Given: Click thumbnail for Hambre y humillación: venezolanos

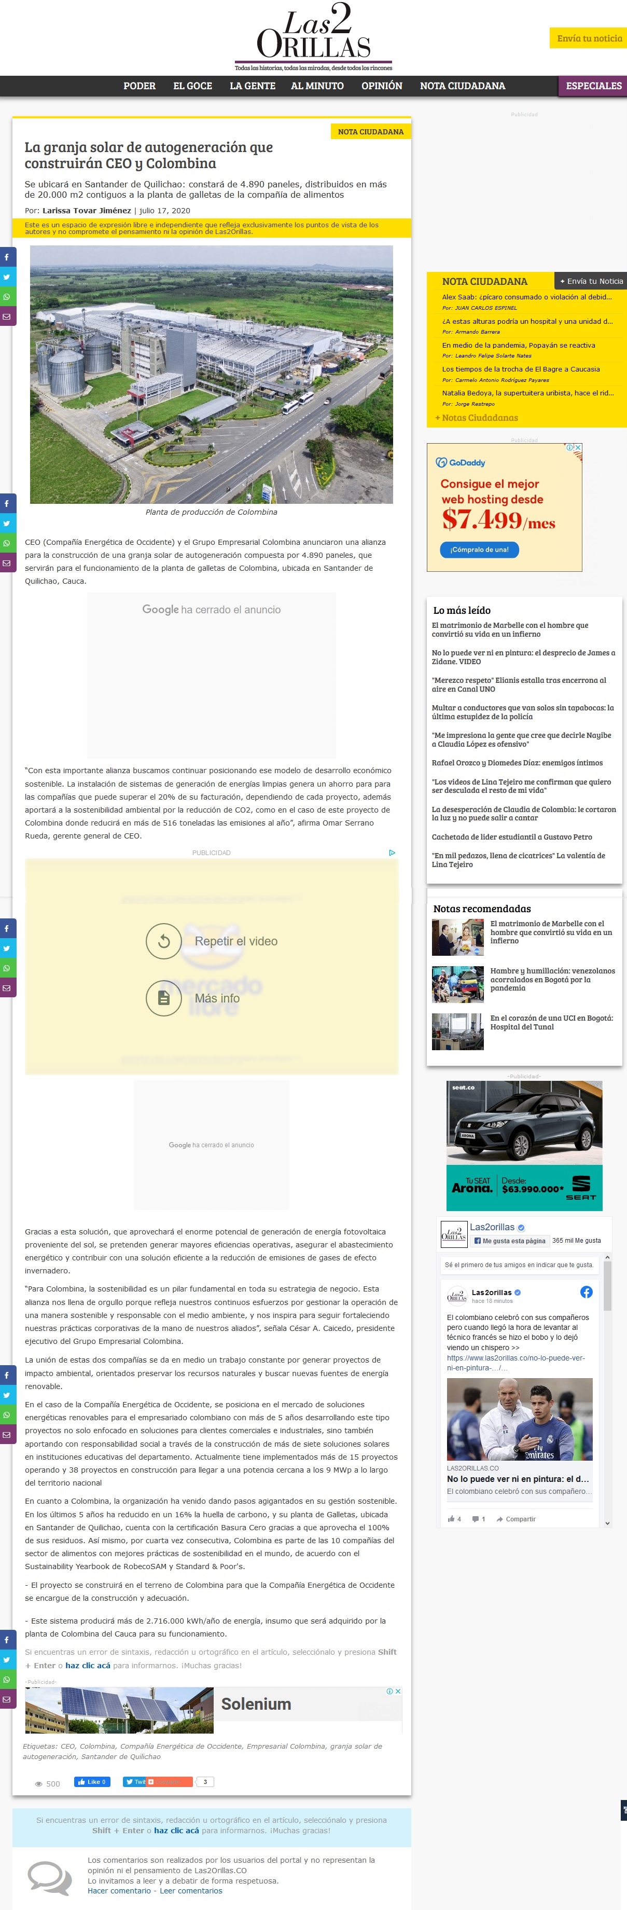Looking at the screenshot, I should (458, 984).
